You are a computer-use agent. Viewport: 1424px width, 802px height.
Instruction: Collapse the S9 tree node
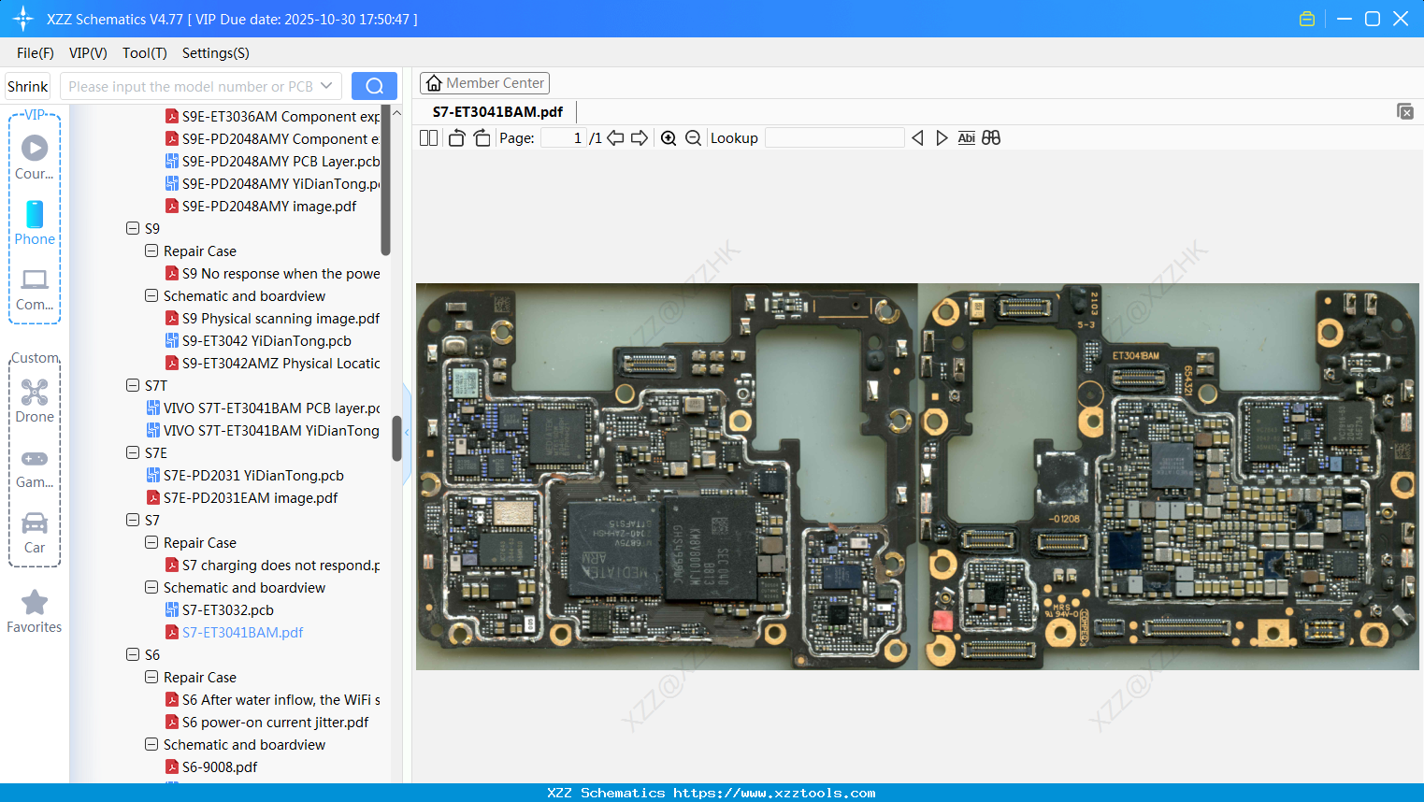coord(133,228)
